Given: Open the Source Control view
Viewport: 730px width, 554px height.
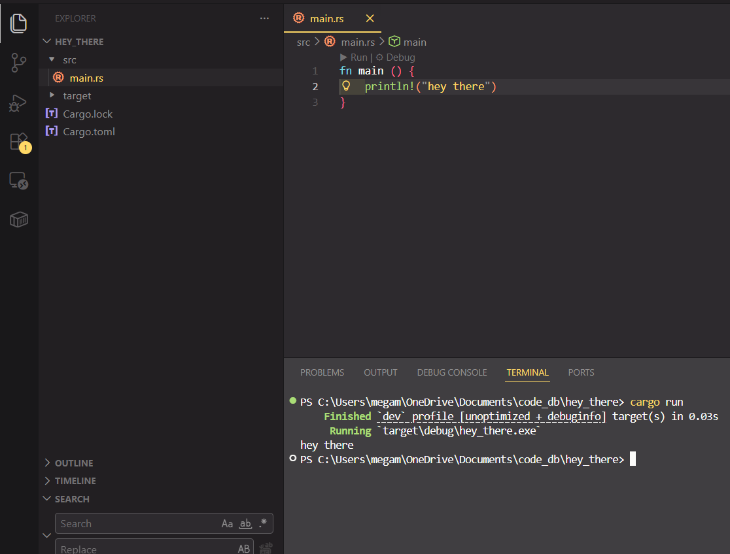Looking at the screenshot, I should click(18, 63).
